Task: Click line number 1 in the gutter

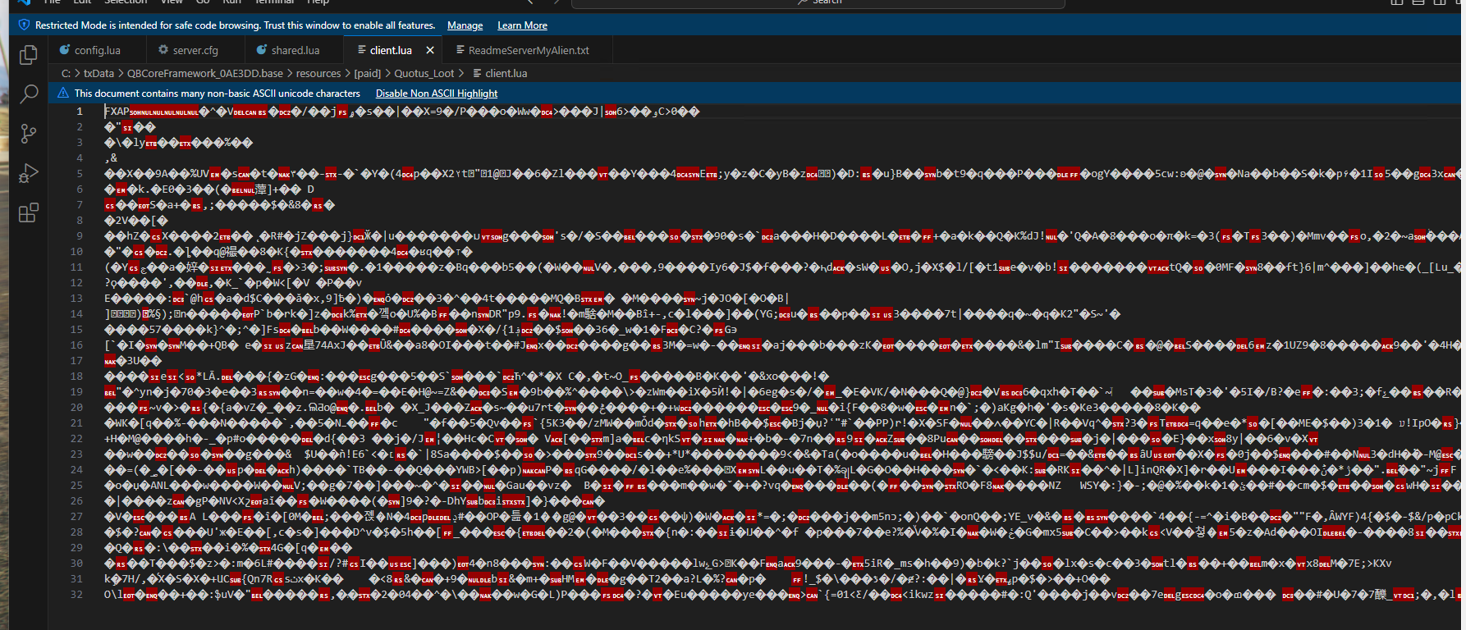Action: 80,112
